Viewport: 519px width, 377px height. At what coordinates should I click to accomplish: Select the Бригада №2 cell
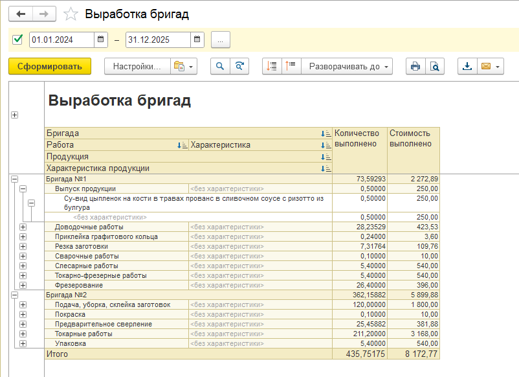pyautogui.click(x=188, y=295)
